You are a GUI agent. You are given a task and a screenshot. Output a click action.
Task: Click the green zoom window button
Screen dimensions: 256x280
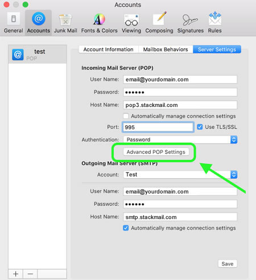click(x=26, y=5)
